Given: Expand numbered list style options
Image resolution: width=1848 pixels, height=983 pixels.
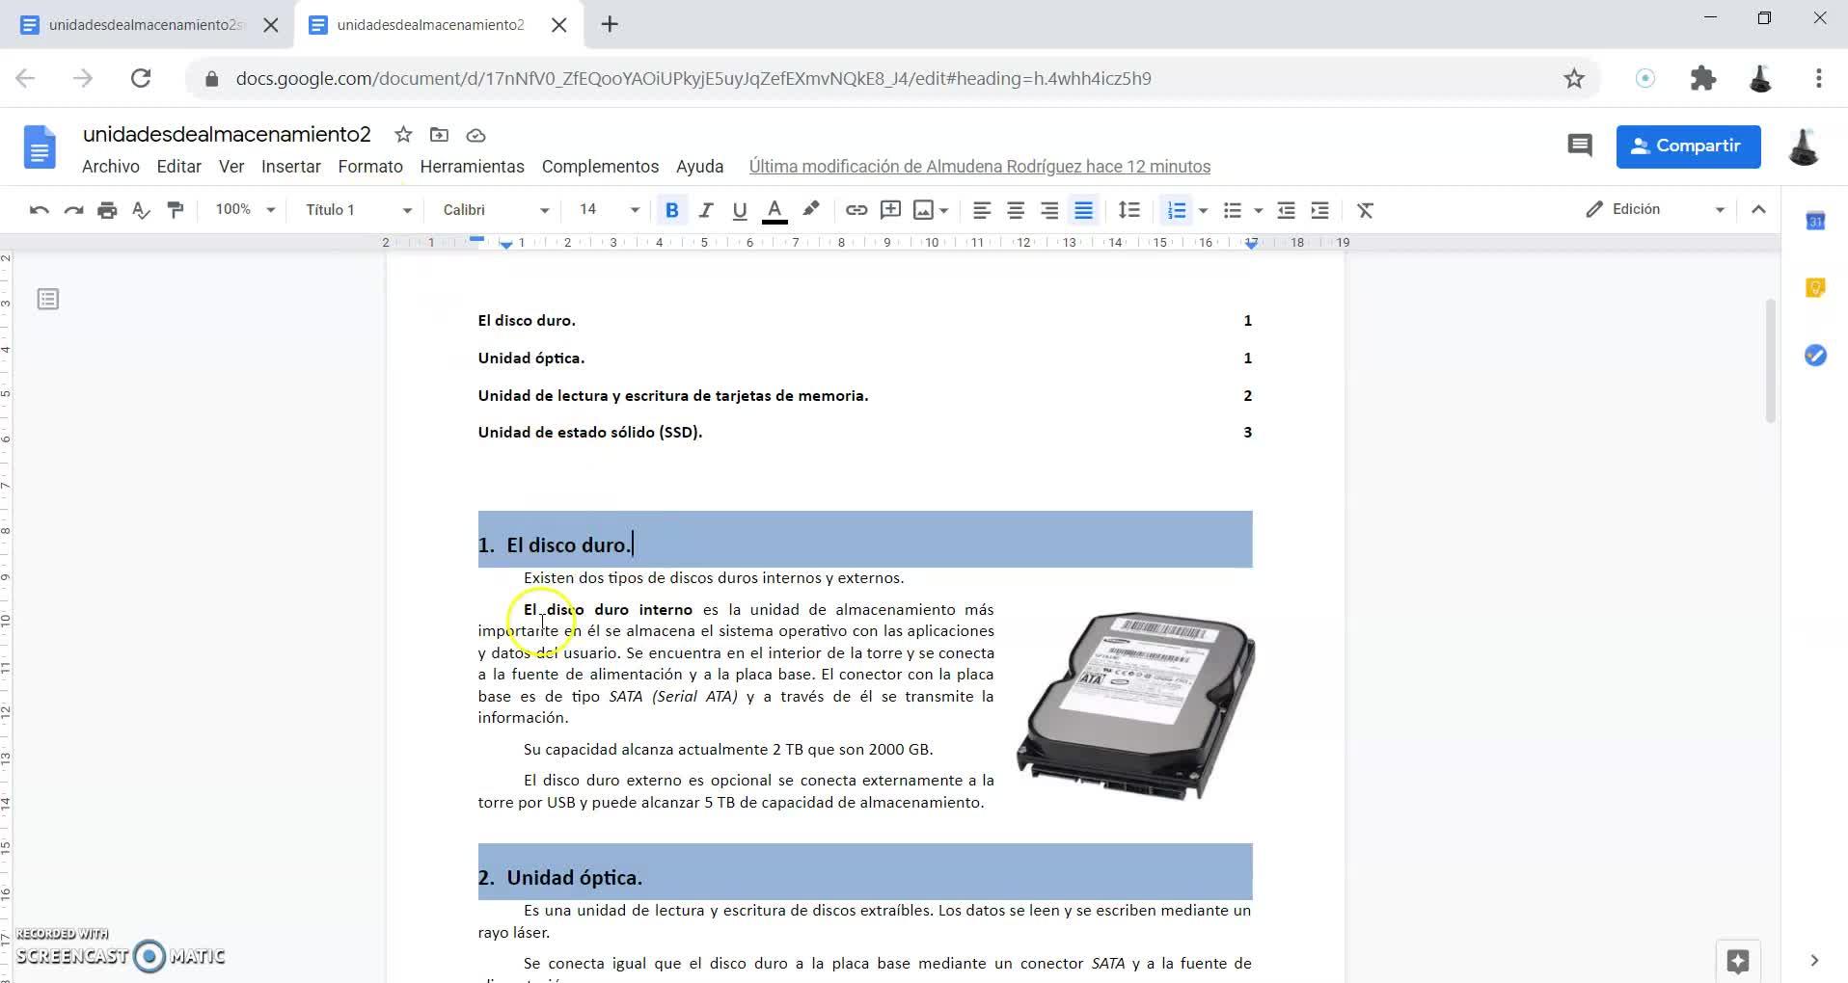Looking at the screenshot, I should (1203, 210).
